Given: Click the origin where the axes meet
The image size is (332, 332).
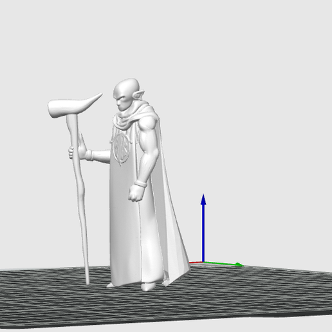Looking at the screenshot, I should 203,262.
